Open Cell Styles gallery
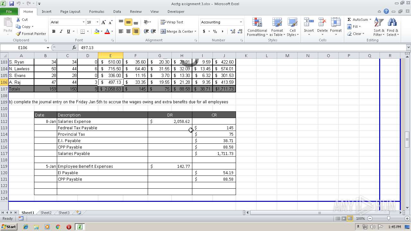This screenshot has height=231, width=411. pos(293,27)
